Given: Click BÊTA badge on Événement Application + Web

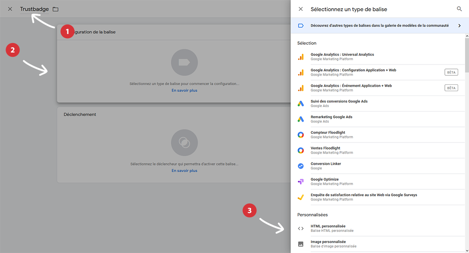Looking at the screenshot, I should pos(451,88).
